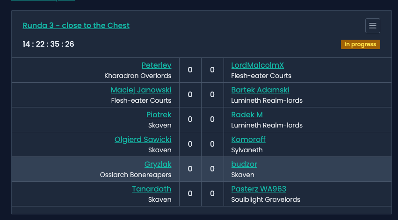Open Olgierd Sawicki's profile
Viewport: 398px width, 220px height.
point(143,139)
